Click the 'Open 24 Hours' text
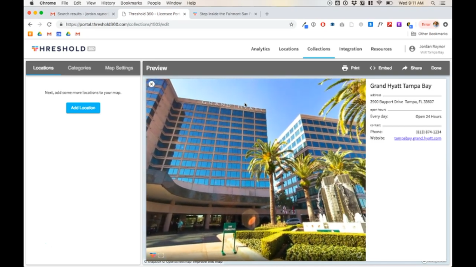Screen dimensions: 476x267 [428, 117]
